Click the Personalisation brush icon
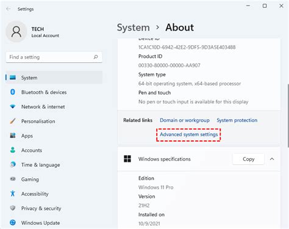289x229 pixels. (x=13, y=121)
